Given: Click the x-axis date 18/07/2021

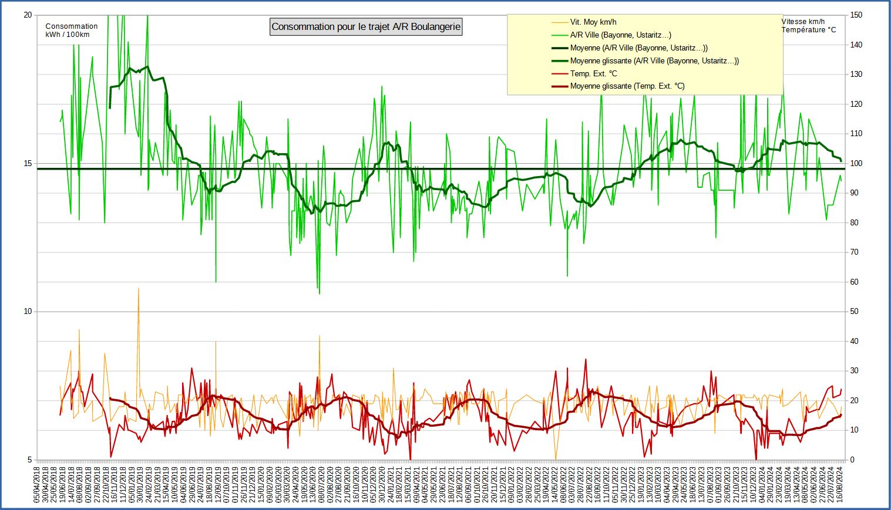Looking at the screenshot, I should pos(452,485).
